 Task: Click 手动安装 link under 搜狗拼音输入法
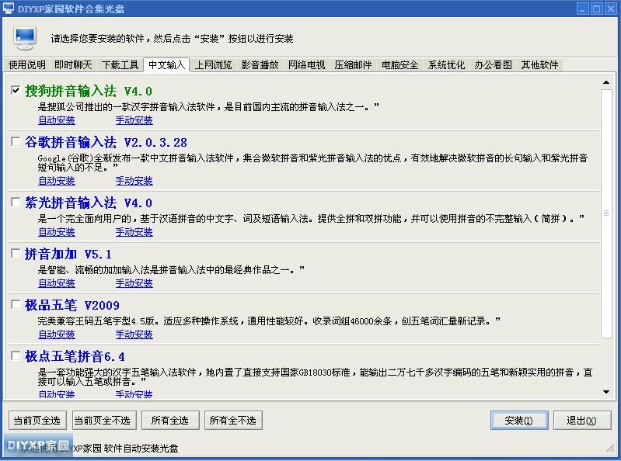pos(134,120)
